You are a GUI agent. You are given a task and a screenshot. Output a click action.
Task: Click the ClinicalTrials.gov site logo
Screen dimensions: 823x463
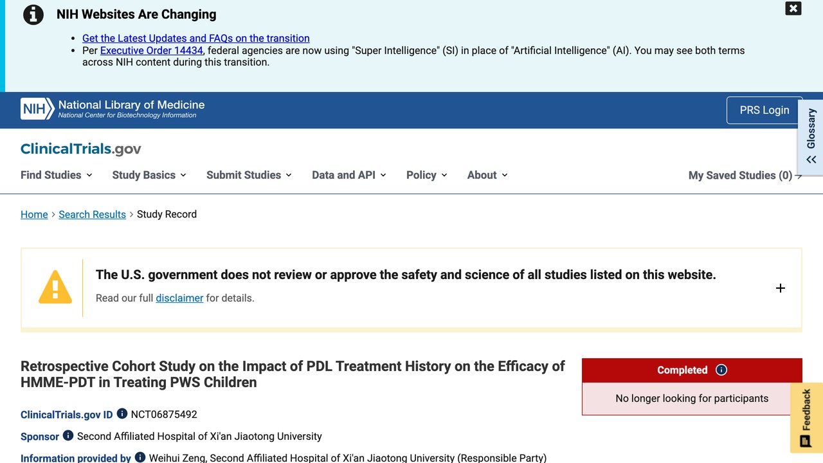click(x=81, y=149)
